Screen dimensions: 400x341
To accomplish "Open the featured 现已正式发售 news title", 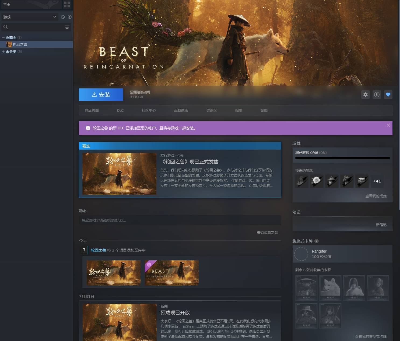I will [190, 162].
